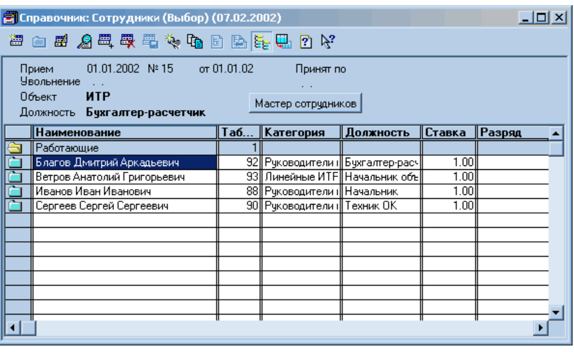Viewport: 574px width, 352px height.
Task: Click the greyed-out New group folder icon
Action: (x=39, y=42)
